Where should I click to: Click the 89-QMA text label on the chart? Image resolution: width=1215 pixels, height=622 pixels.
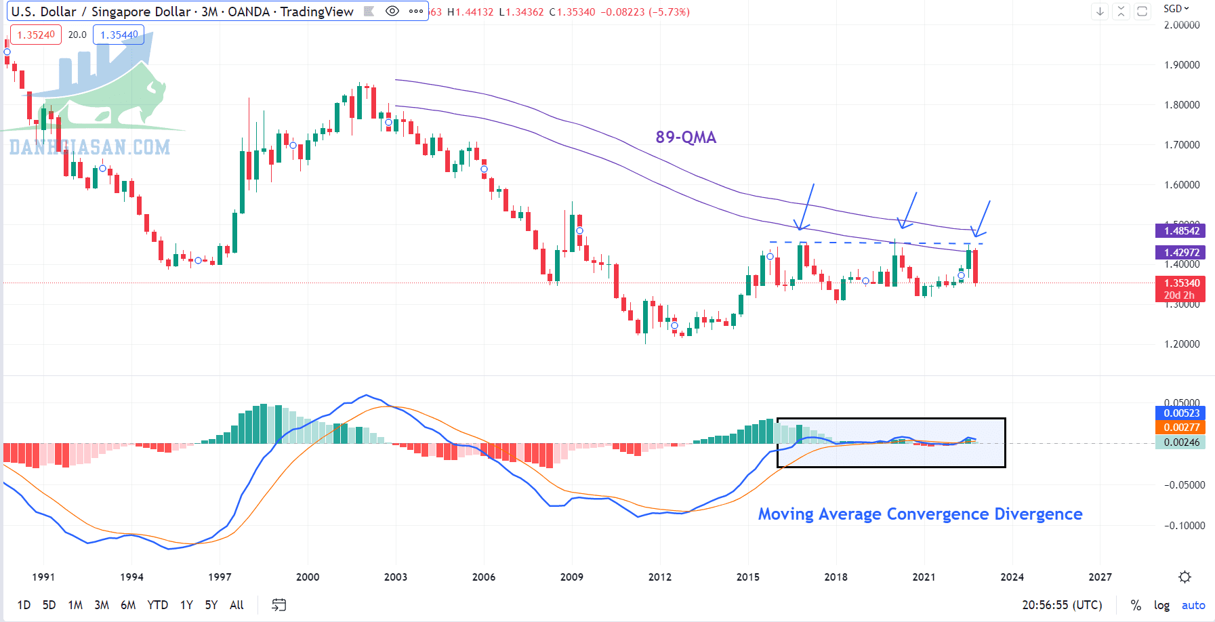(x=686, y=137)
